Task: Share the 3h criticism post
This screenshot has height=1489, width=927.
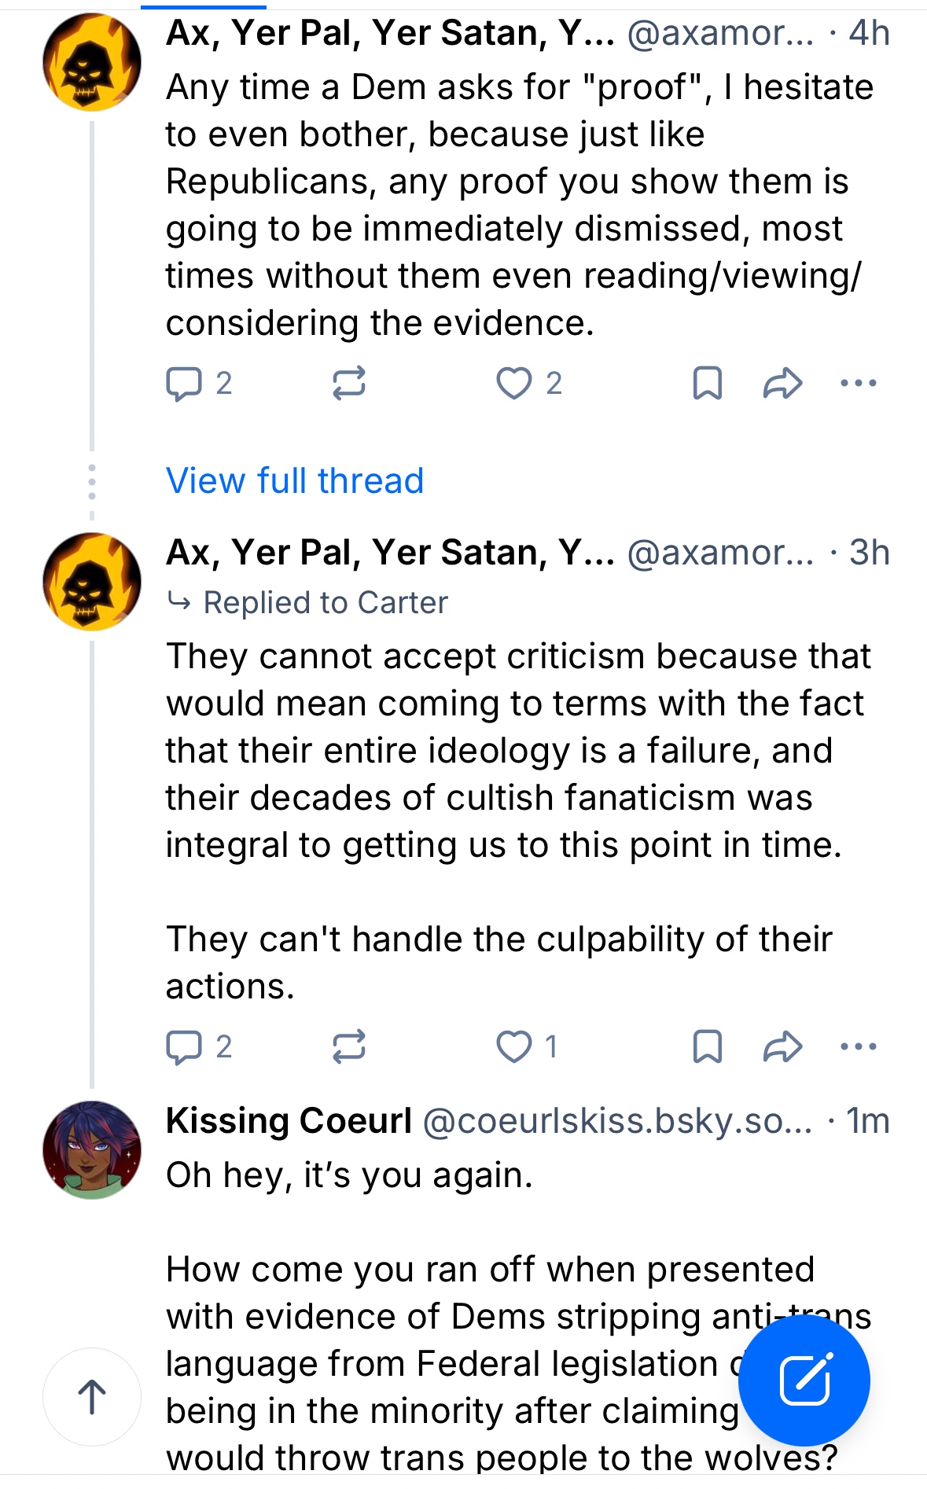Action: click(782, 1046)
